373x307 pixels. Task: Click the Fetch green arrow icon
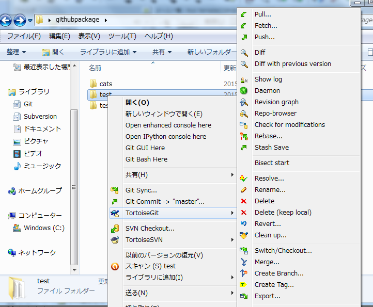[x=244, y=26]
